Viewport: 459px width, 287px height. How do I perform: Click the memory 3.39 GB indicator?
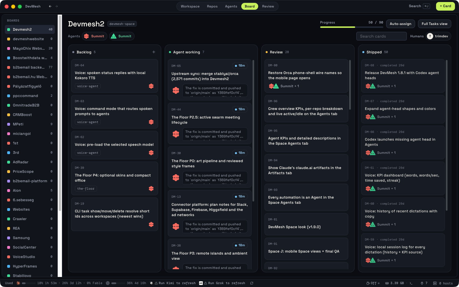[394, 283]
